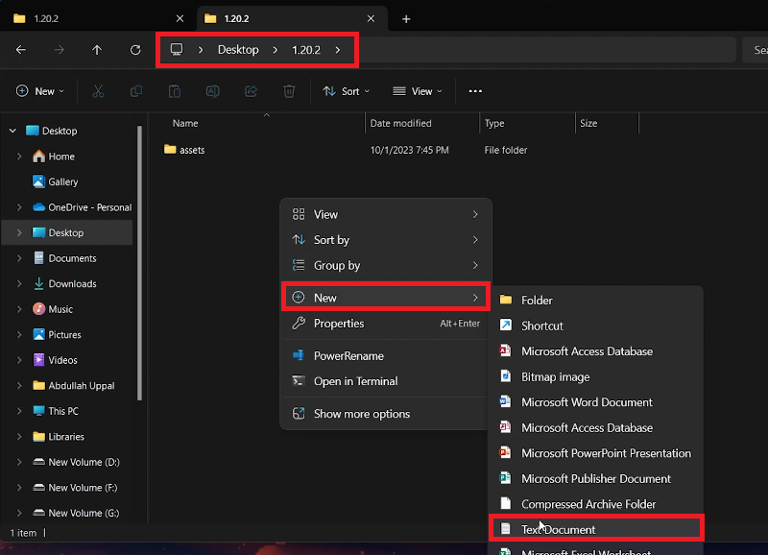Go up one folder with Up arrow
Screen dimensions: 768x555
97,50
